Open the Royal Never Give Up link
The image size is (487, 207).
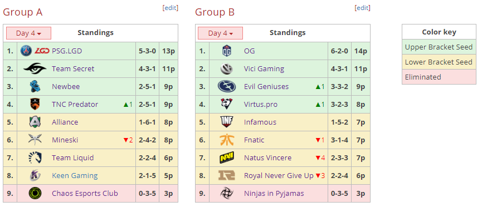(279, 176)
